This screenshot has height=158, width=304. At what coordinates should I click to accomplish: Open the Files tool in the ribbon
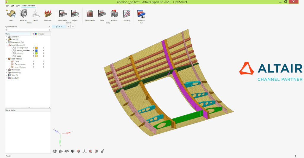[11, 14]
